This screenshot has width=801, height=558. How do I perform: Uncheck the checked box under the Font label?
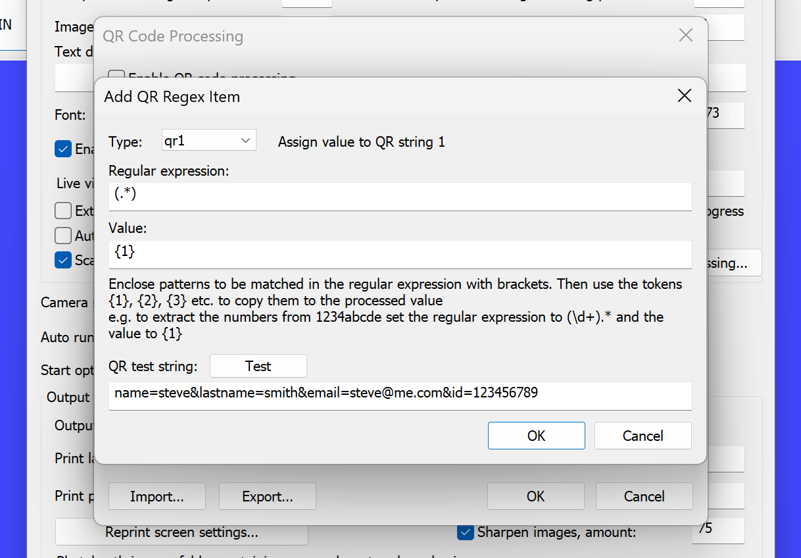(x=63, y=149)
